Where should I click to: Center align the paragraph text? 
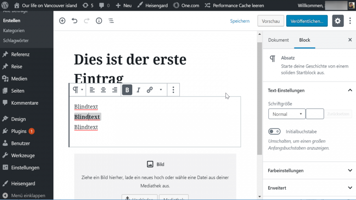103,90
